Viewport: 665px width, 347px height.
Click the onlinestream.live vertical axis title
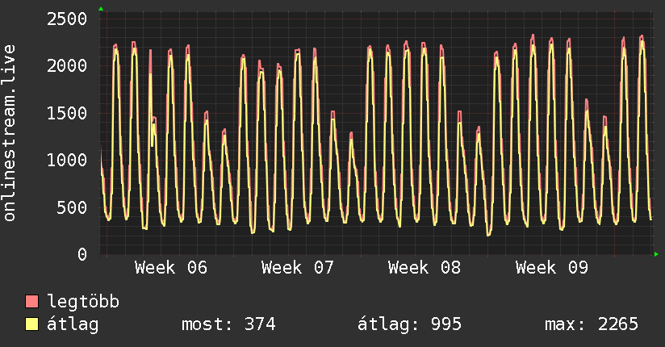[10, 133]
